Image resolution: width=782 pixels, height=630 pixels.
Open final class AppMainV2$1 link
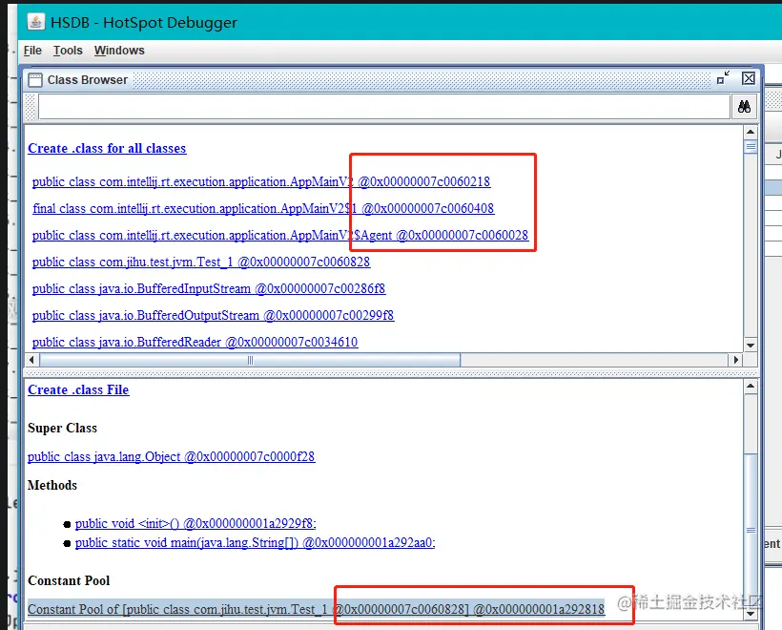point(263,208)
